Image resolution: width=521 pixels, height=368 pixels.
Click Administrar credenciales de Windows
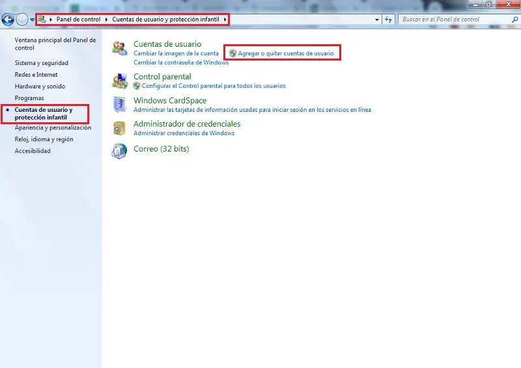(184, 133)
